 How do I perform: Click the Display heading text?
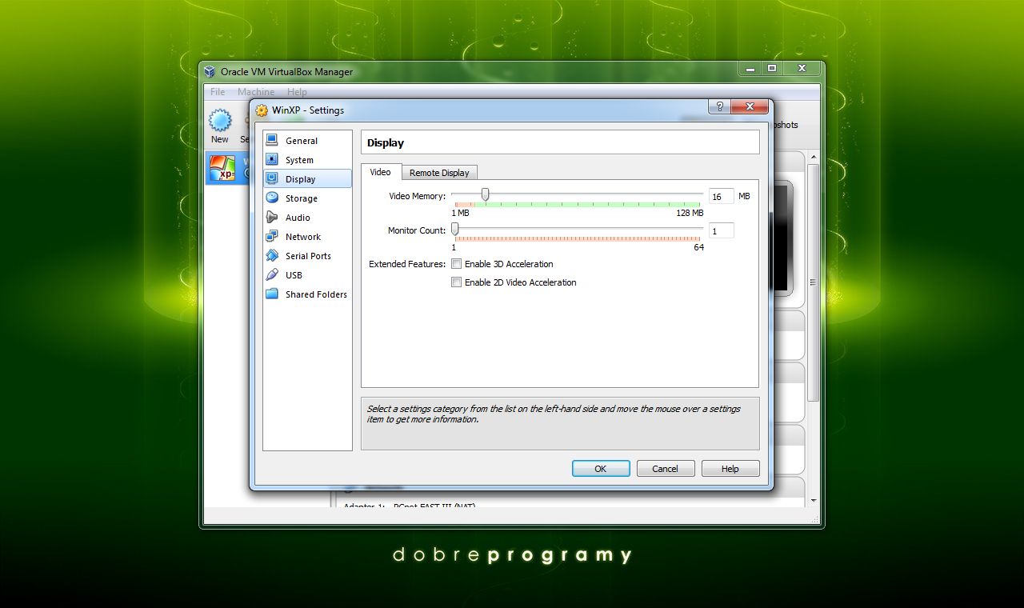(386, 142)
